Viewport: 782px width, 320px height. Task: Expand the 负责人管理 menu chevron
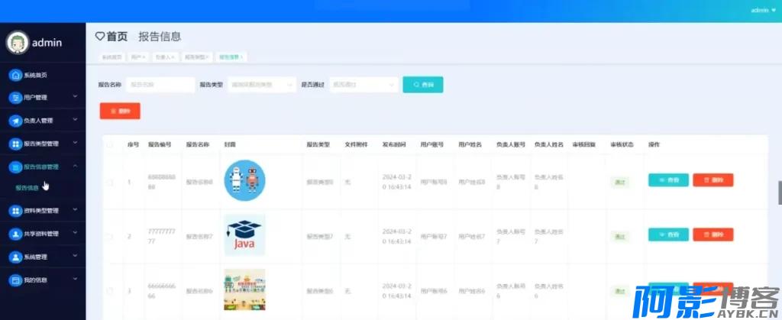coord(76,120)
